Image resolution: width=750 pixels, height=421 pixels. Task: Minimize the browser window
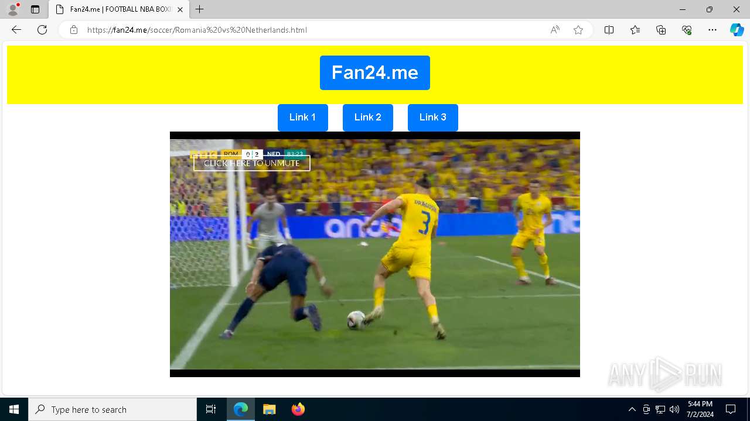tap(683, 9)
